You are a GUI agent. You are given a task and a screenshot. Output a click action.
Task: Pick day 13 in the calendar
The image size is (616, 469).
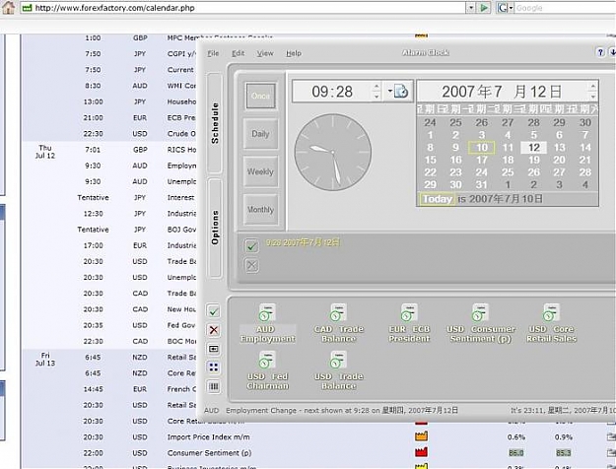(560, 148)
